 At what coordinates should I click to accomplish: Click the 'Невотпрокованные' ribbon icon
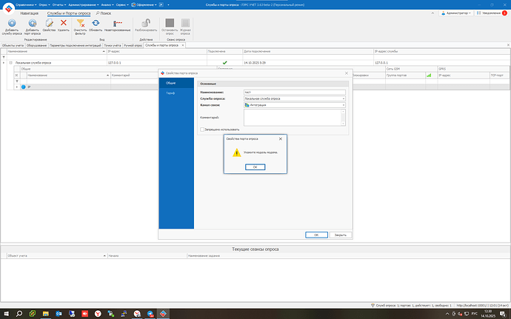pos(117,24)
